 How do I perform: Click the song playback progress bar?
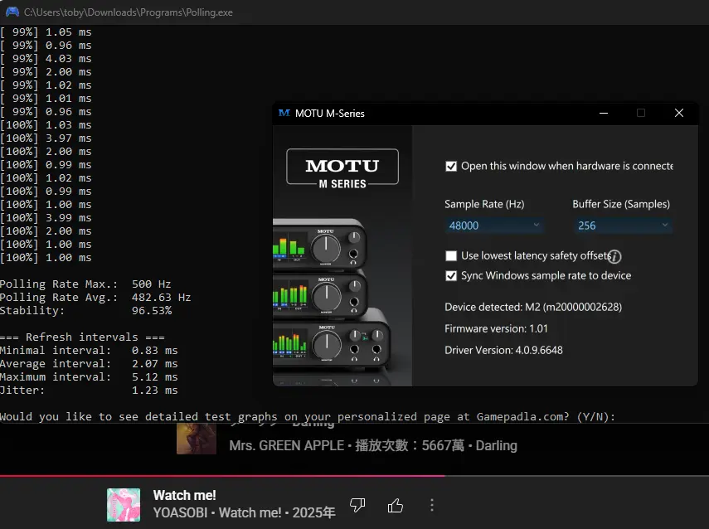coord(355,476)
